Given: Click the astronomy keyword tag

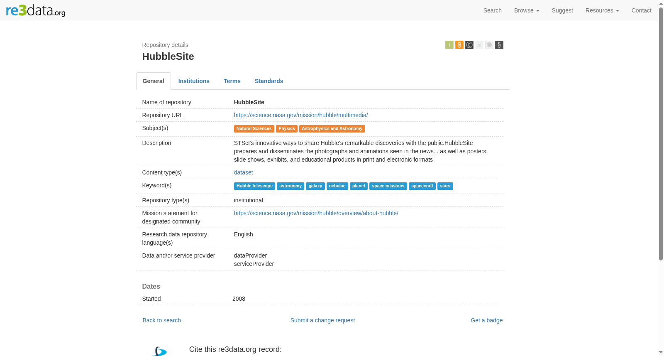Looking at the screenshot, I should click(x=290, y=186).
